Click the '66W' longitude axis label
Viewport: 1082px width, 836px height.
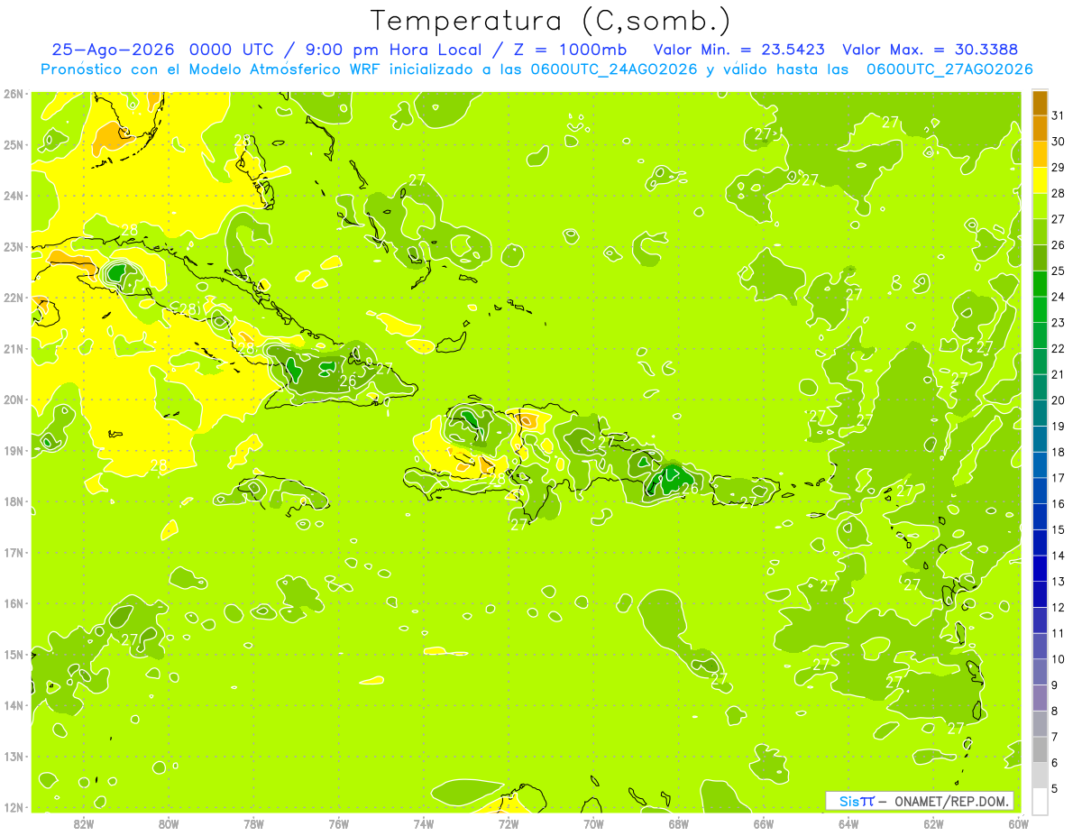click(764, 823)
